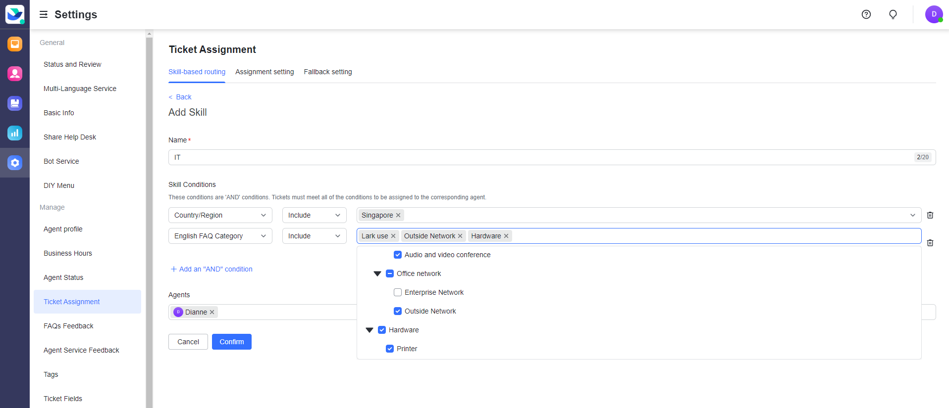Open the help question mark icon

coord(866,14)
